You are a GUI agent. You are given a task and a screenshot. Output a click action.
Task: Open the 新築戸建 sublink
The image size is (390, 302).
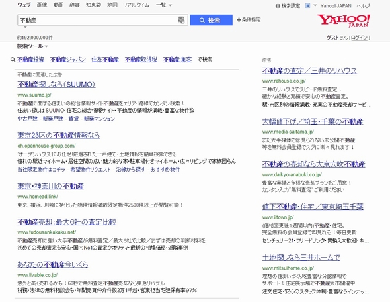pyautogui.click(x=53, y=119)
